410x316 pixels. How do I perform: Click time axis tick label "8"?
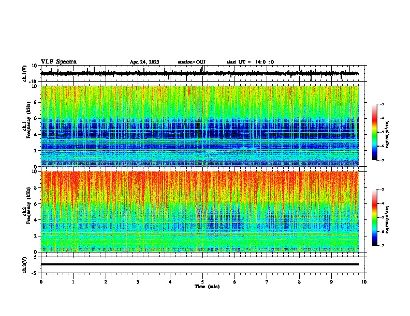[299, 282]
